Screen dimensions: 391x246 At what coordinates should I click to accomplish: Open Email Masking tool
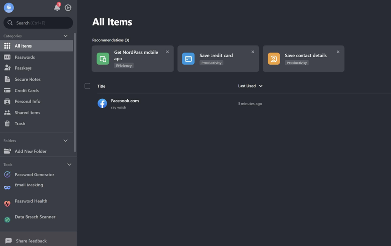29,185
